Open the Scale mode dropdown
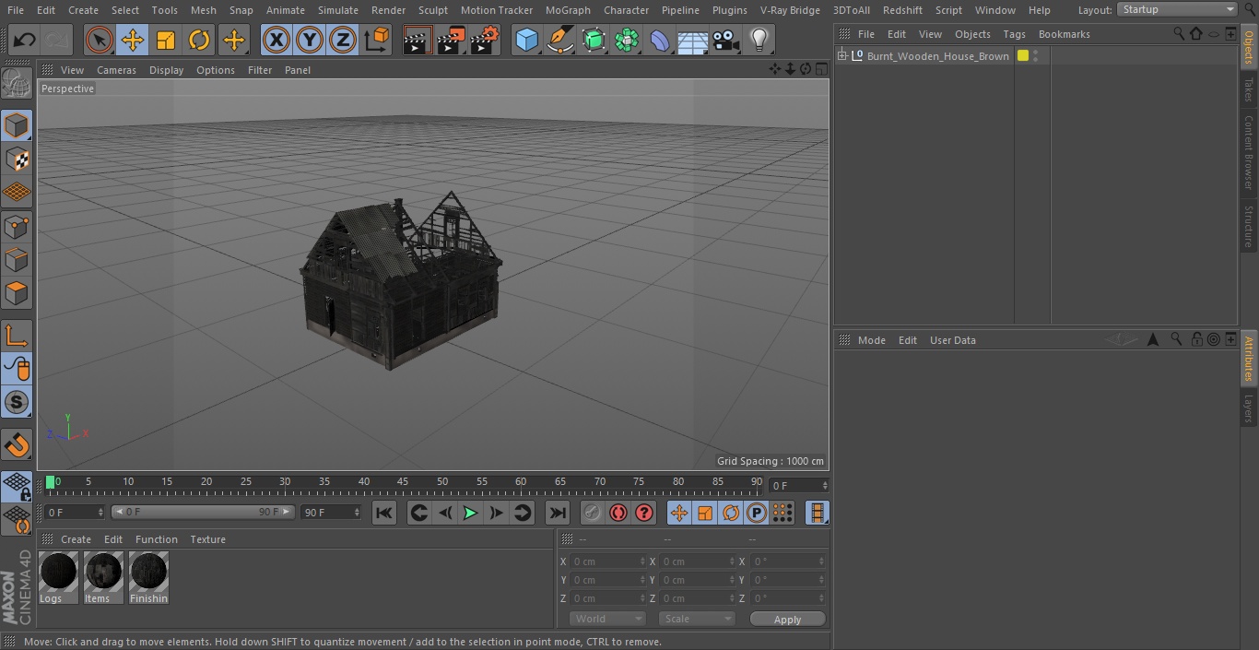Image resolution: width=1259 pixels, height=650 pixels. click(697, 619)
